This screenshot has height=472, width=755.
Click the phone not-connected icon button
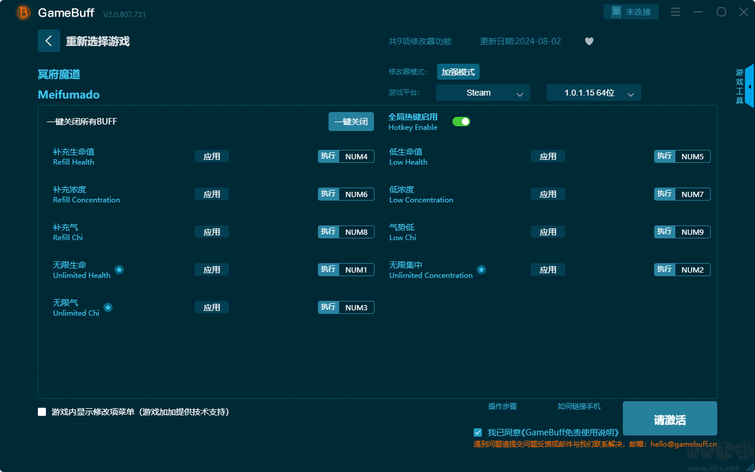click(631, 12)
